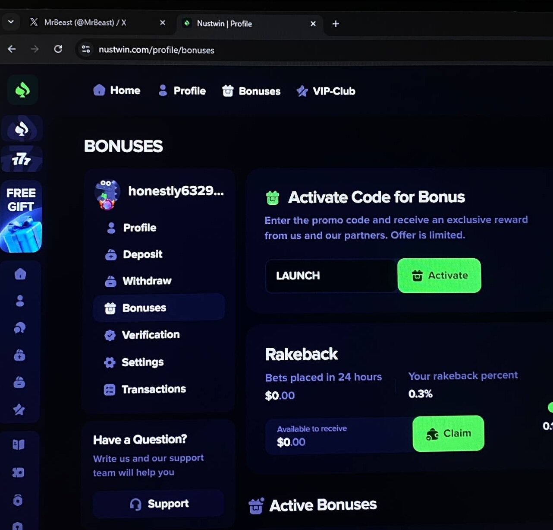Open Profile in the top navigation

tap(182, 91)
